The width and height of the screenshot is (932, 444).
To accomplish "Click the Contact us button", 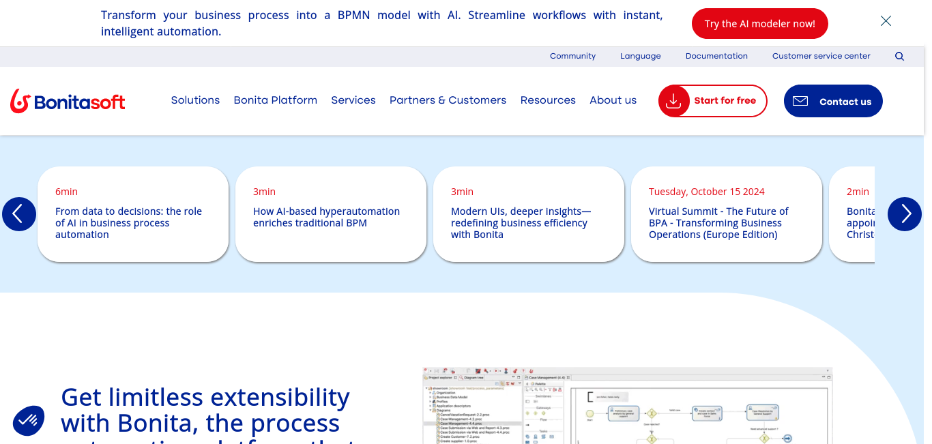I will [x=833, y=101].
